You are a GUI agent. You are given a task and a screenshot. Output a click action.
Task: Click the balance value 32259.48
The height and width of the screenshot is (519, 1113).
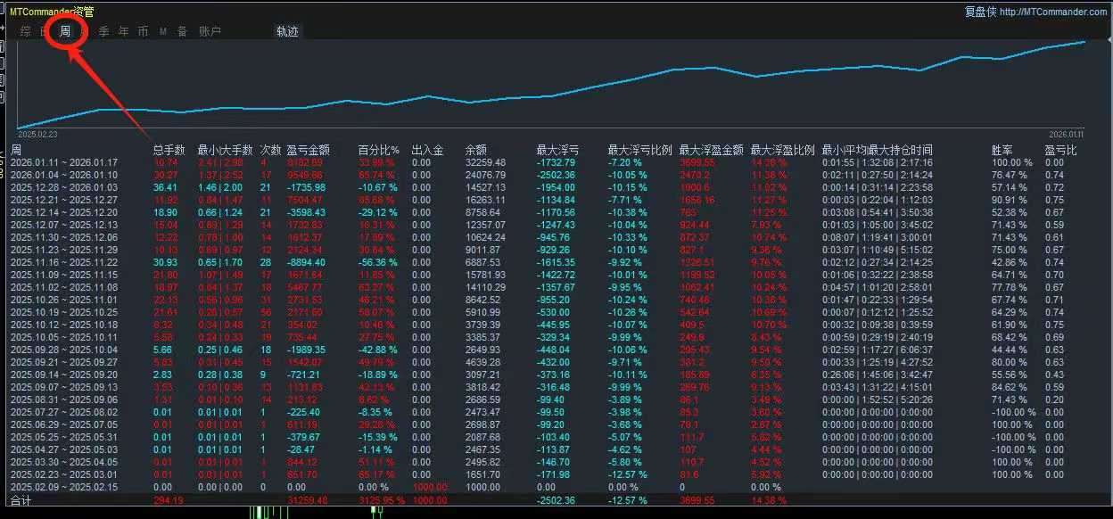pos(485,162)
